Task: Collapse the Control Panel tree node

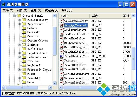Action: 14,16
